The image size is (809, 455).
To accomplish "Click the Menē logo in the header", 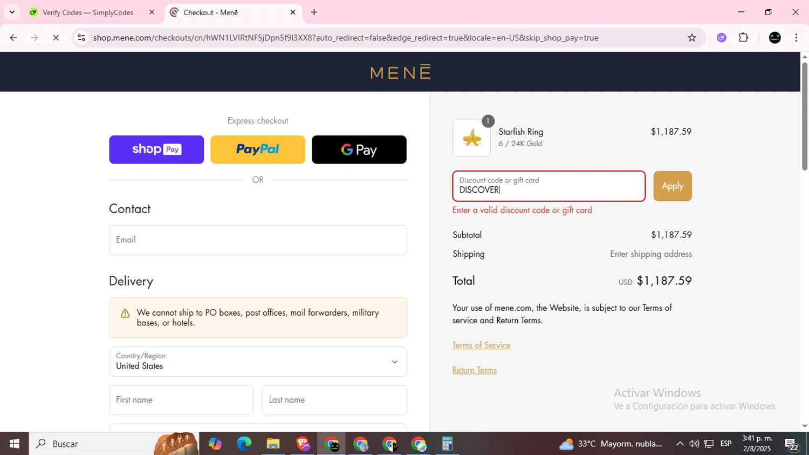I will click(400, 72).
